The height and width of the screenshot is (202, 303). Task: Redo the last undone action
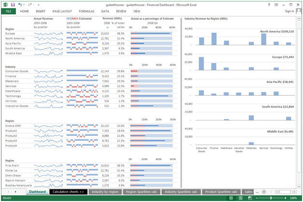point(30,4)
